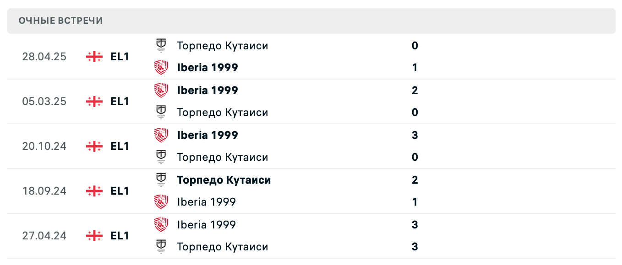Select the Georgian flag icon next to 28.04.25
The width and height of the screenshot is (622, 265).
click(x=93, y=57)
